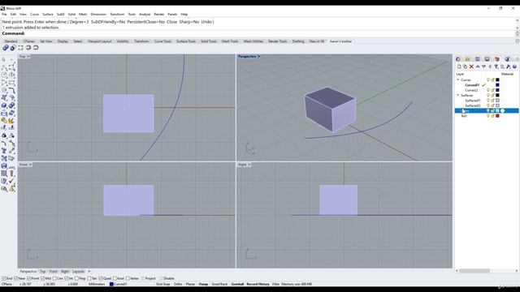
Task: Select the Rectangle tool
Action: (11, 83)
